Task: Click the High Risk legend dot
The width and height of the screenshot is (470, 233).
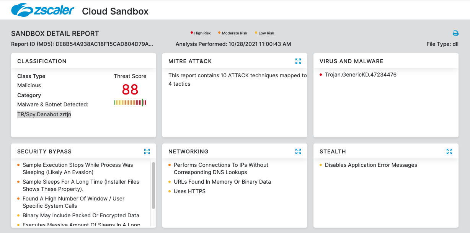Action: (192, 33)
